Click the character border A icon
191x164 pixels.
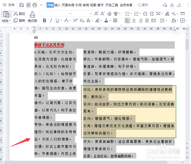coord(115,20)
